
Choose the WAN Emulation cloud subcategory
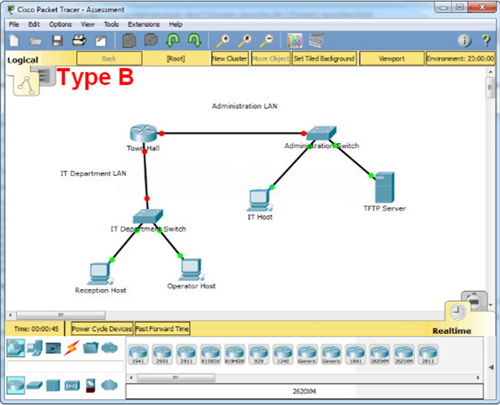pos(109,385)
